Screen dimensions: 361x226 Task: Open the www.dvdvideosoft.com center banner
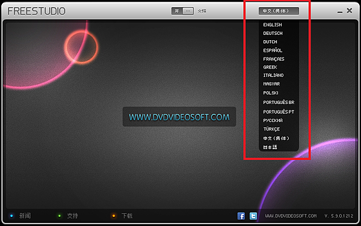click(x=179, y=117)
